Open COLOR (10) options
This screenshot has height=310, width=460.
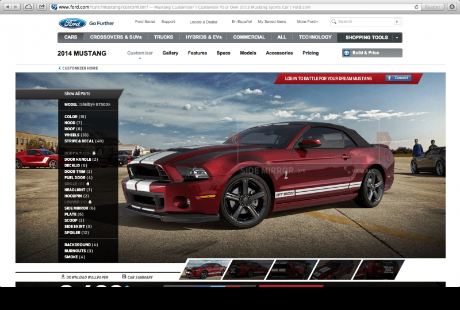tap(75, 117)
